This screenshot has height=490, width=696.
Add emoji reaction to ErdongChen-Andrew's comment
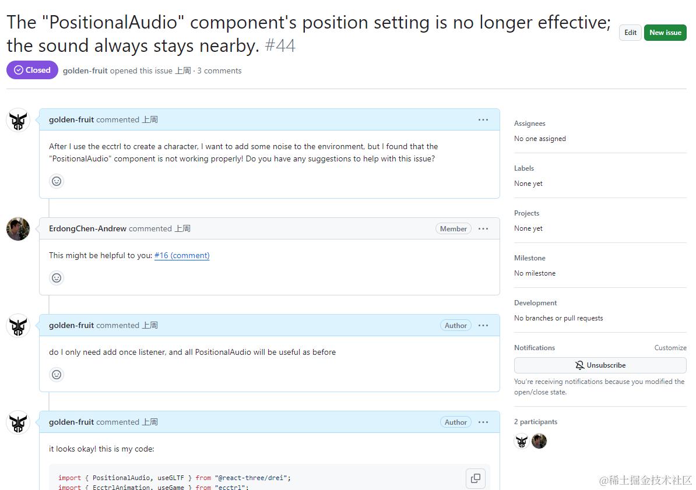(x=57, y=278)
